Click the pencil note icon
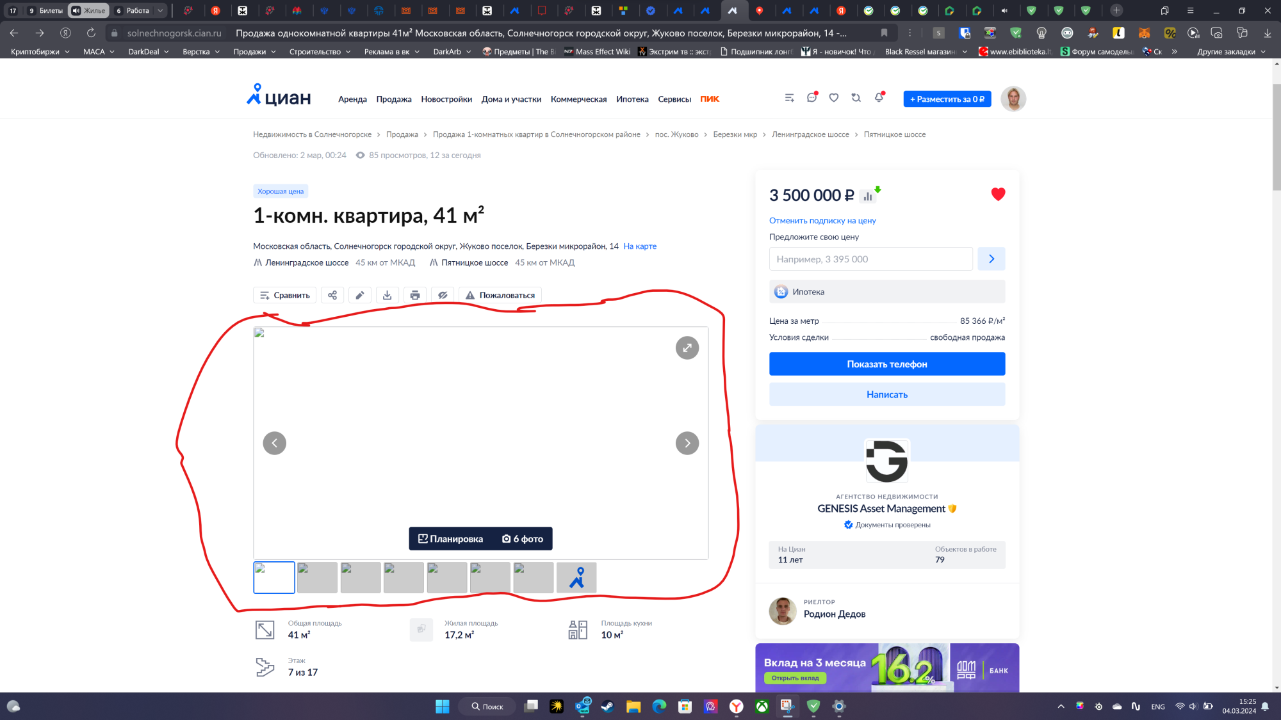This screenshot has width=1281, height=720. tap(360, 295)
